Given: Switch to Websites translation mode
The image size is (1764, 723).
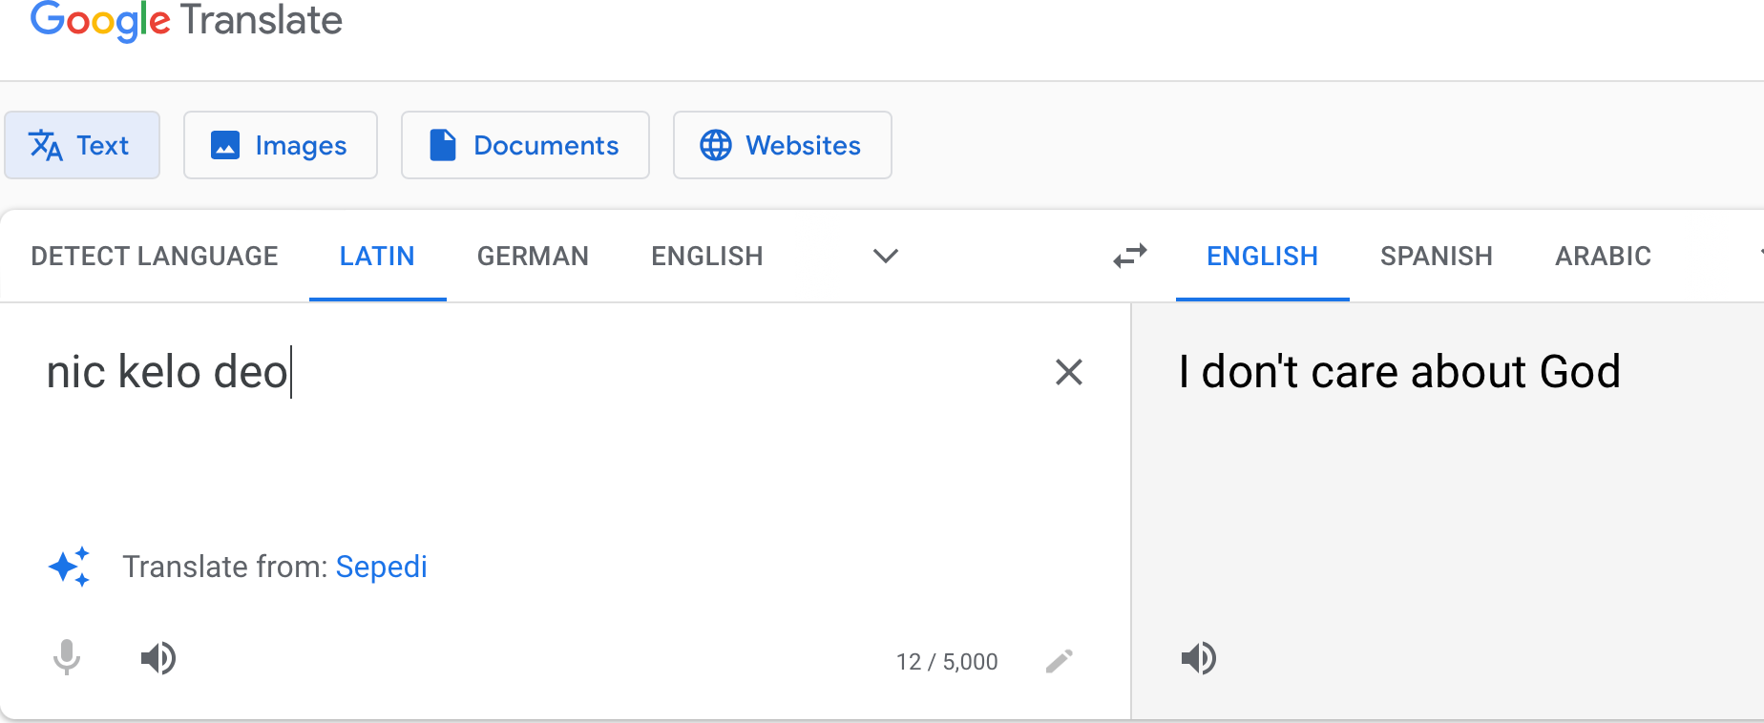Looking at the screenshot, I should coord(783,145).
